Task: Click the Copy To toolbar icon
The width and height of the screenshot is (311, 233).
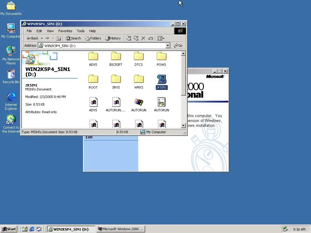Action: point(136,38)
